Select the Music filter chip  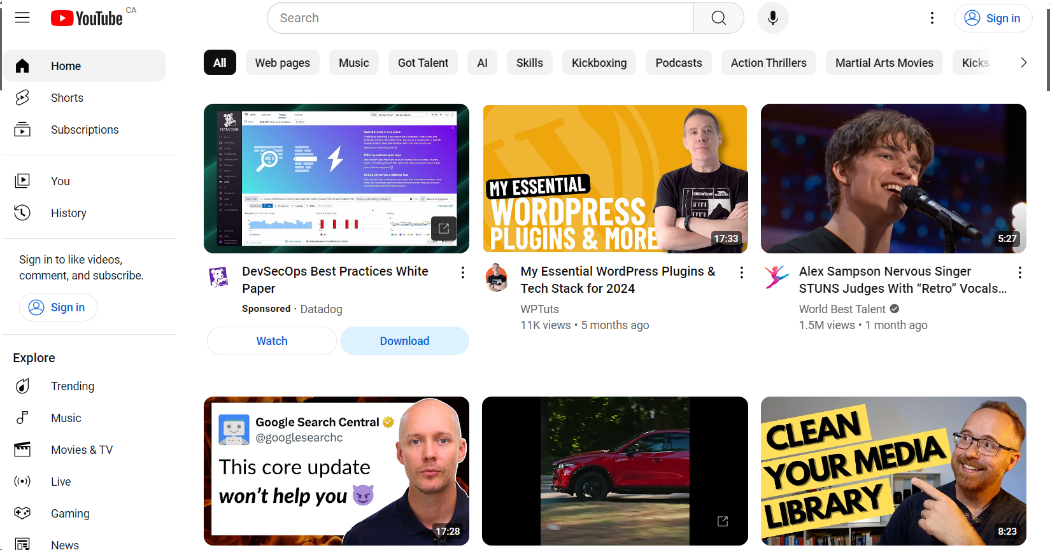point(354,62)
